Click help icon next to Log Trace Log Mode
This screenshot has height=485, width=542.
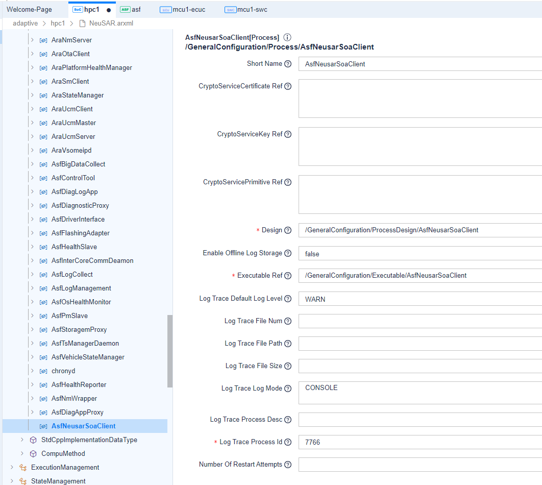[x=288, y=389]
